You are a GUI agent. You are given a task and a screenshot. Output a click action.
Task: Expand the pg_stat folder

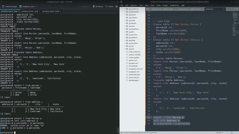pyautogui.click(x=125, y=32)
